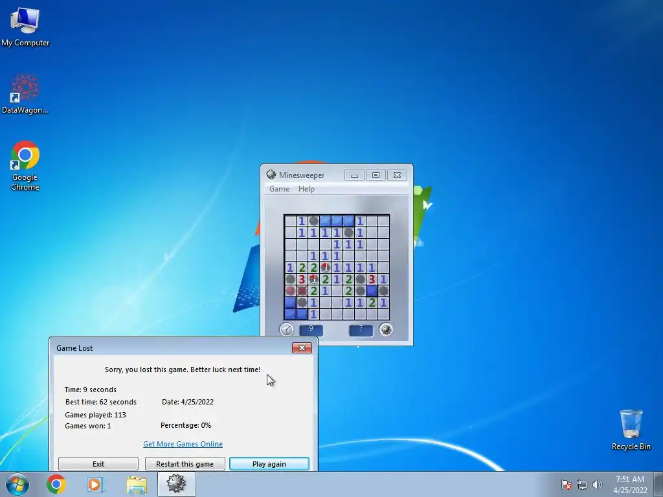Screen dimensions: 663x497
Task: Open Windows Explorer from the taskbar
Action: click(x=137, y=485)
